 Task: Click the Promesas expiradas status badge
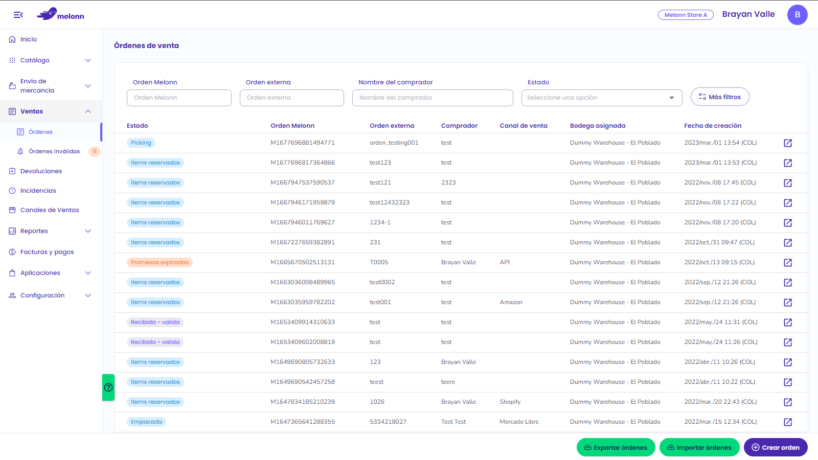point(160,263)
